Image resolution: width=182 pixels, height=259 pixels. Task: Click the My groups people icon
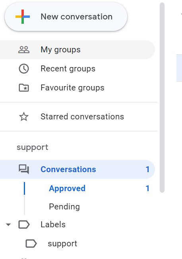coord(24,50)
